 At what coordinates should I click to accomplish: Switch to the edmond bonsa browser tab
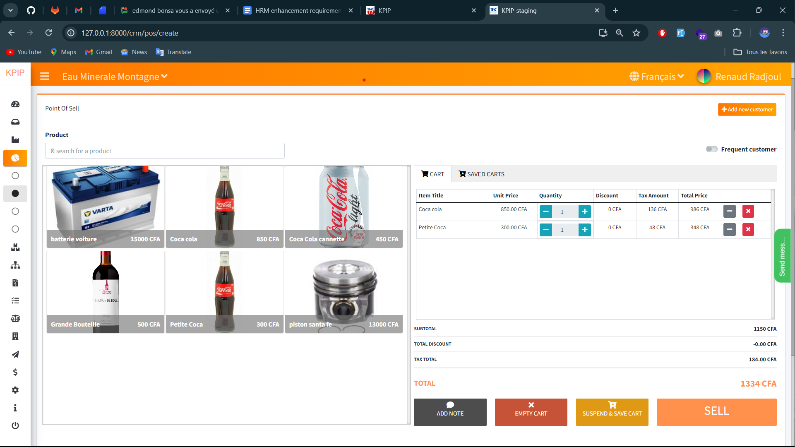(175, 10)
